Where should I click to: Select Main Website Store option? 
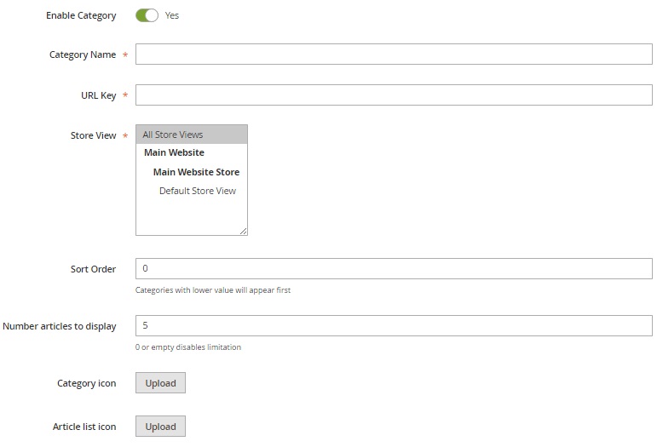point(196,172)
